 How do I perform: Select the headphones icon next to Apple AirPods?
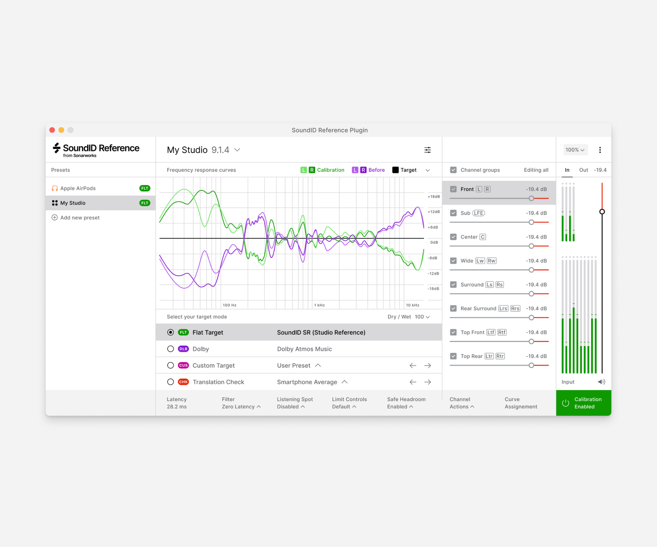click(x=55, y=188)
